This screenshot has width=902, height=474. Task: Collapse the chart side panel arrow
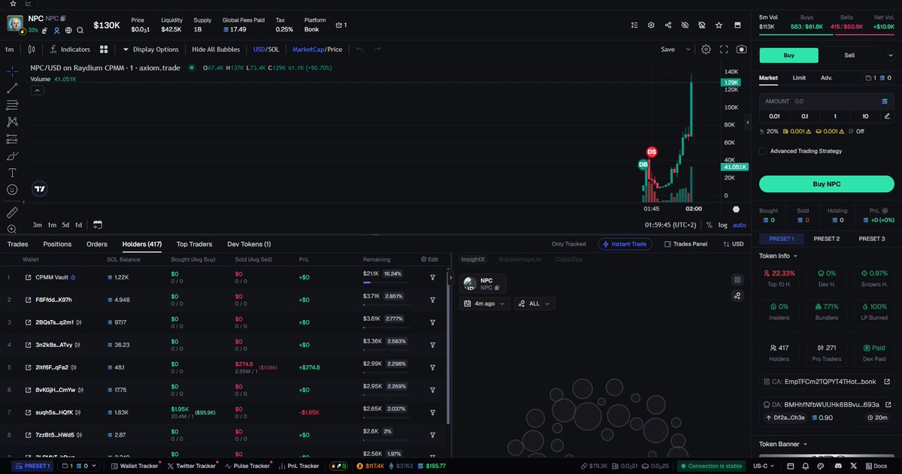(747, 122)
